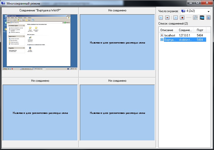
Task: Sort list by Порт column header
Action: click(x=200, y=30)
